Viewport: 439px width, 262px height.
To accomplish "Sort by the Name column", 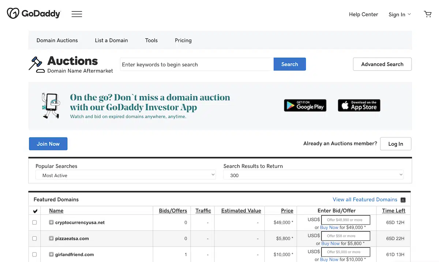I will point(56,210).
